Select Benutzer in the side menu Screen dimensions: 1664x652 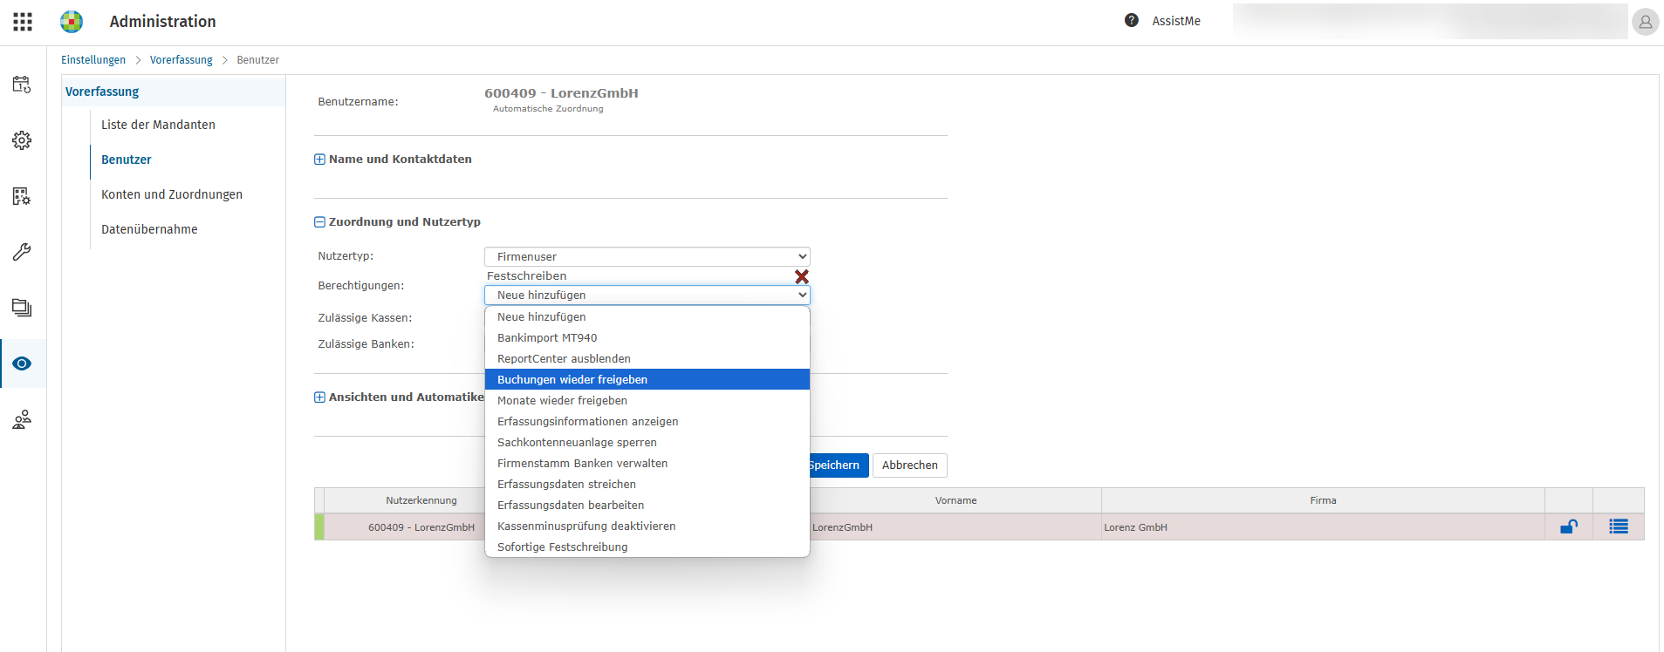pyautogui.click(x=127, y=160)
